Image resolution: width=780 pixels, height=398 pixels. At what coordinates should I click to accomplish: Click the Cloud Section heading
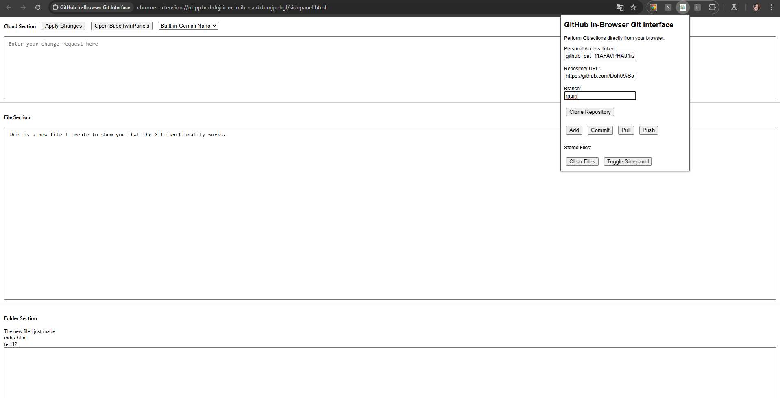(x=20, y=26)
